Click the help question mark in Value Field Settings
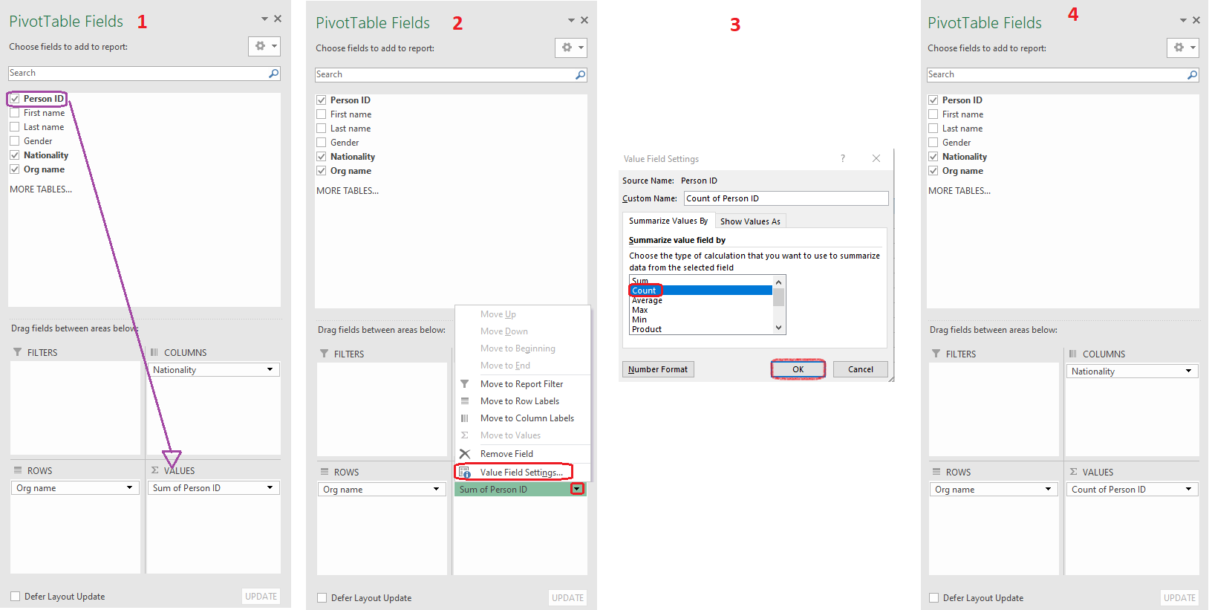1209x610 pixels. [x=842, y=158]
